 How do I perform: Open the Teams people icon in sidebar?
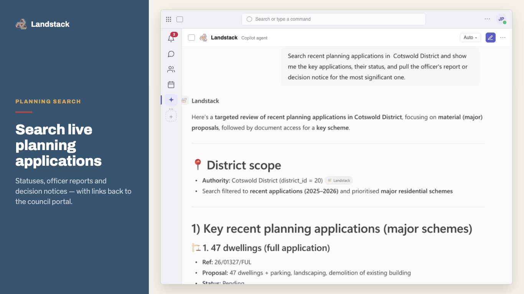pyautogui.click(x=171, y=69)
